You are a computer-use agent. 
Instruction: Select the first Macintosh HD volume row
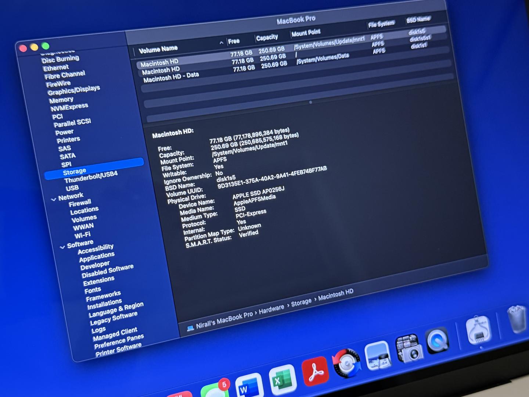pyautogui.click(x=292, y=47)
